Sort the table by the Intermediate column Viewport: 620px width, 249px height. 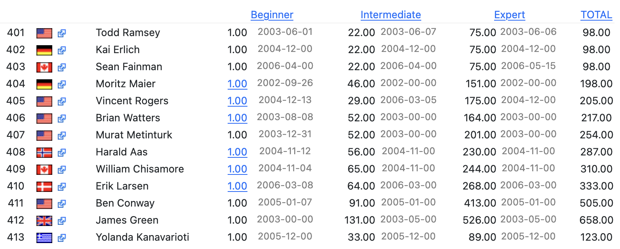coord(390,15)
